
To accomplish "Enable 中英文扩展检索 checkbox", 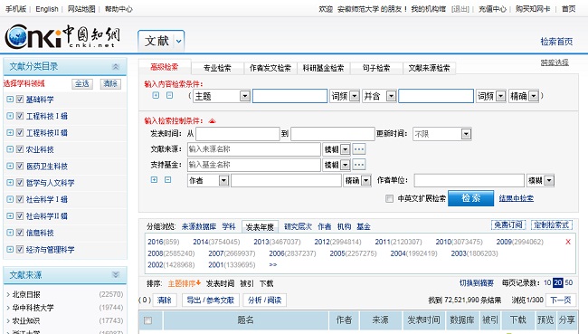I will click(x=389, y=198).
